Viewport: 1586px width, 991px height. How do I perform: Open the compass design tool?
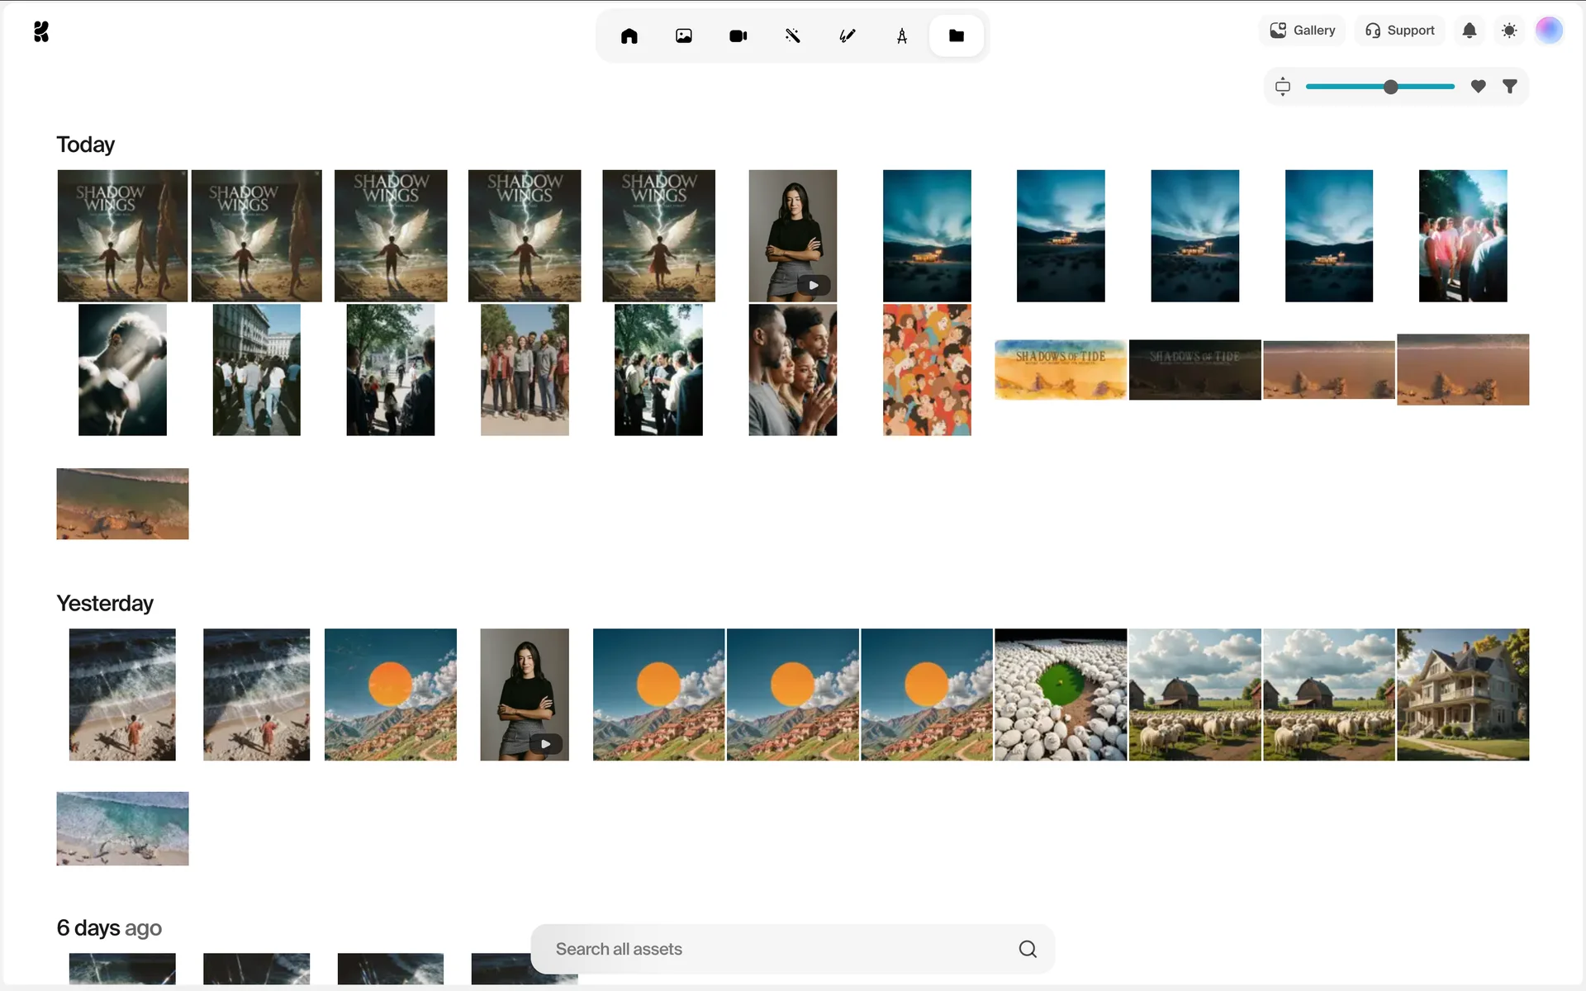901,36
